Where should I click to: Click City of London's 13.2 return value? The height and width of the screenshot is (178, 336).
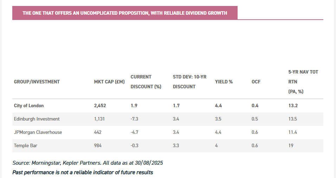pos(292,105)
